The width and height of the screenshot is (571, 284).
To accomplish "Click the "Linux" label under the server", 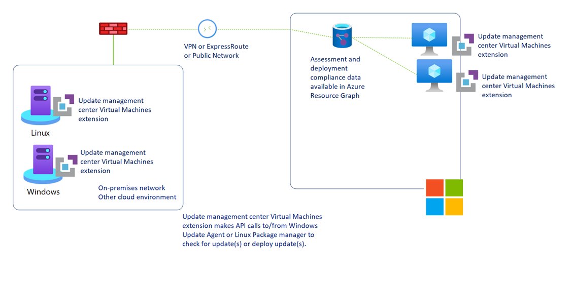I will [40, 133].
